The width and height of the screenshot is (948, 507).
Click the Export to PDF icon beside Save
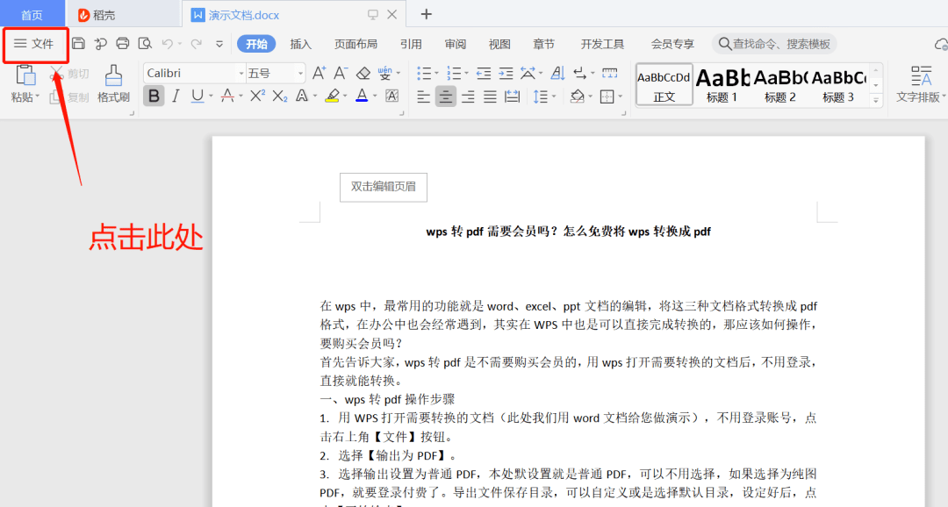click(x=100, y=44)
